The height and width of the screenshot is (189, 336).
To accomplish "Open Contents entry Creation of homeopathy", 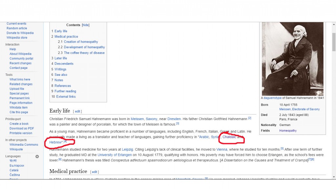I will (81, 42).
